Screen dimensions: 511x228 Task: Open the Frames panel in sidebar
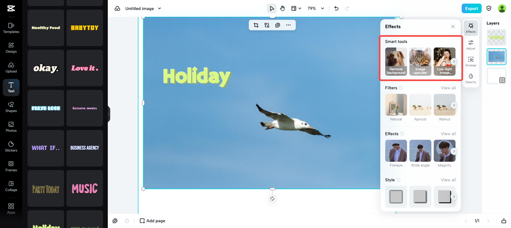pos(11,167)
